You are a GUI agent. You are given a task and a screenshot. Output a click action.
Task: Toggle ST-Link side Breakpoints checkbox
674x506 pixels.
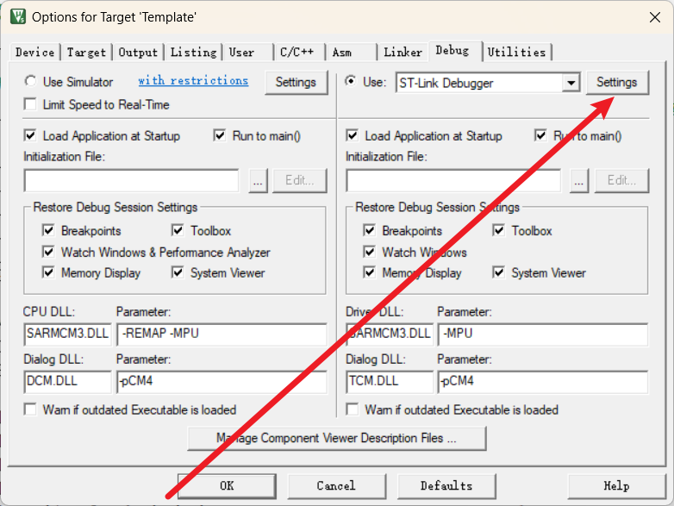click(369, 230)
